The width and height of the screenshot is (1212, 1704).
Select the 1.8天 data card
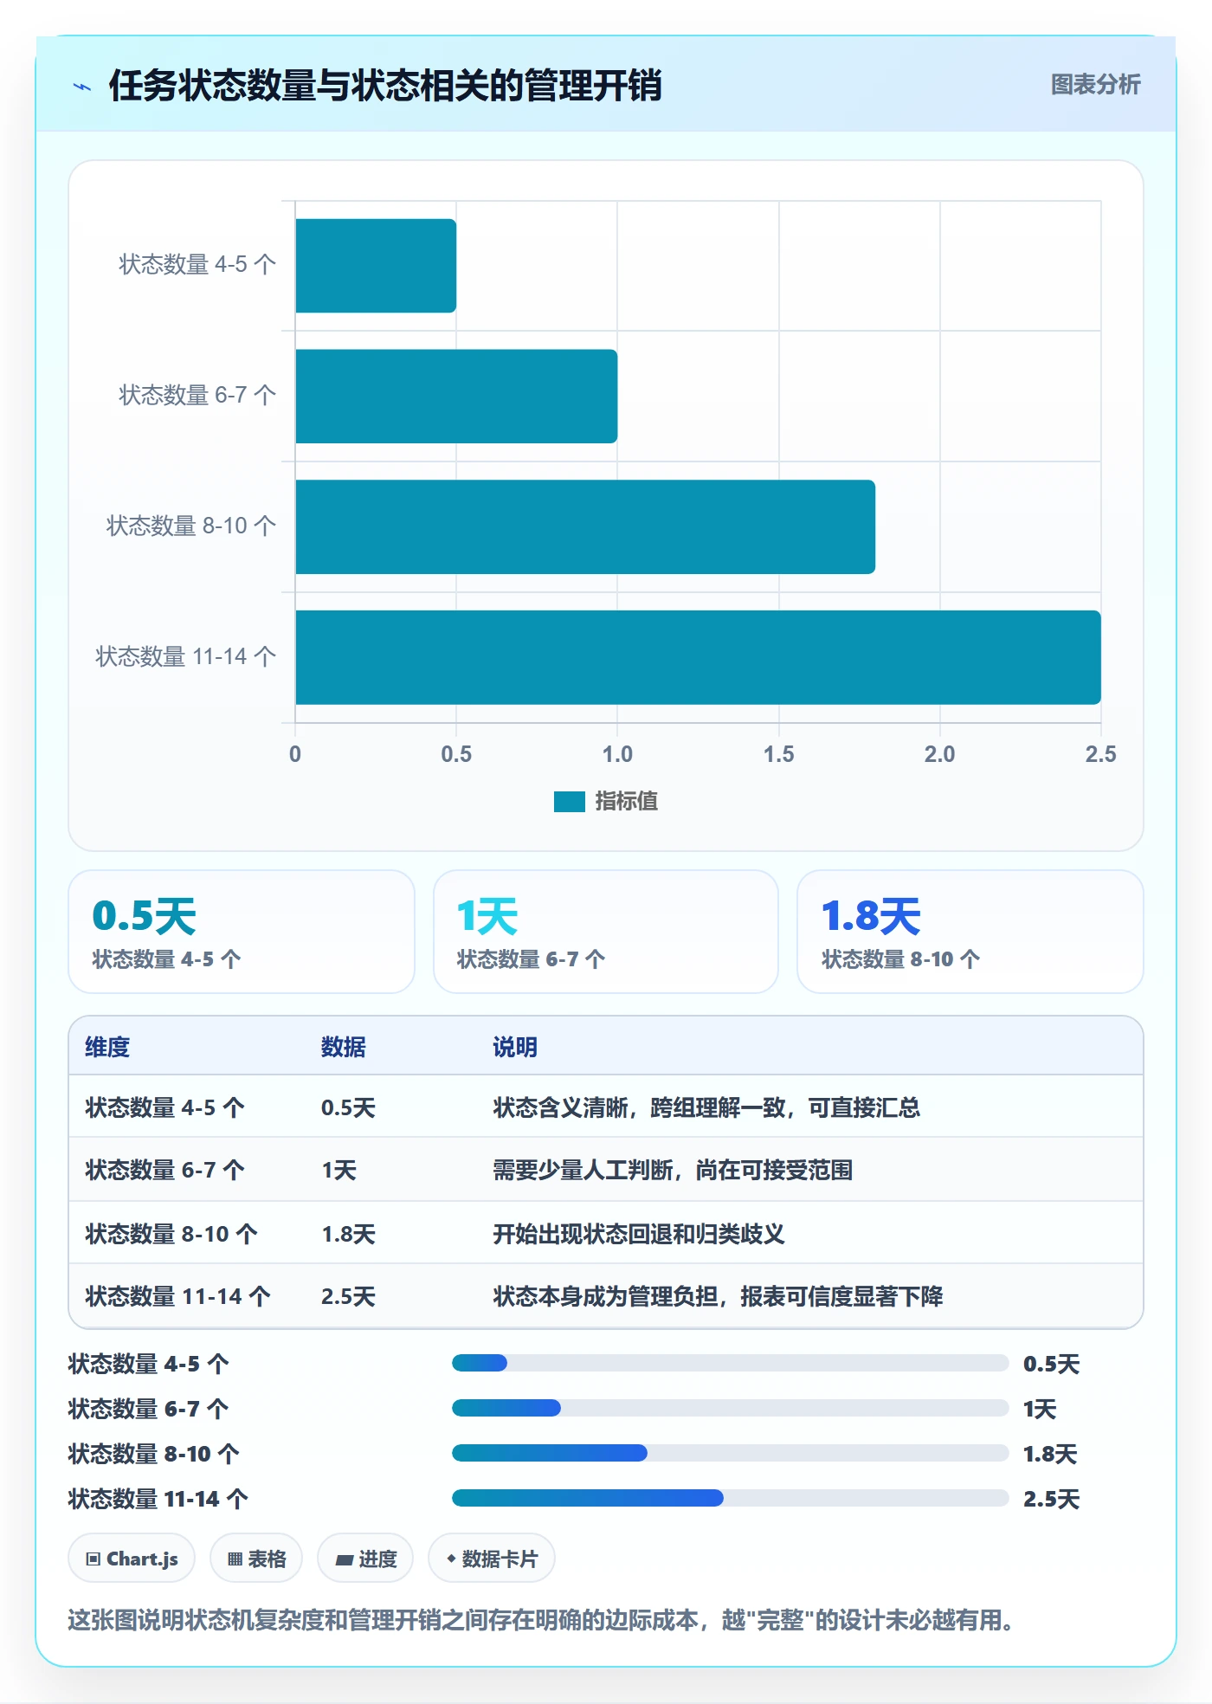click(970, 932)
